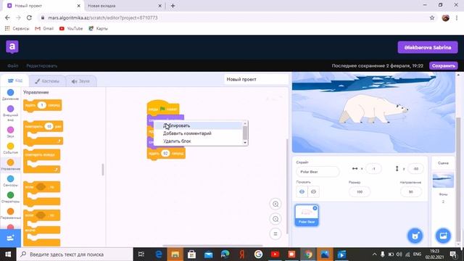Switch to the Костюмы tab
This screenshot has height=261, width=464.
(47, 81)
